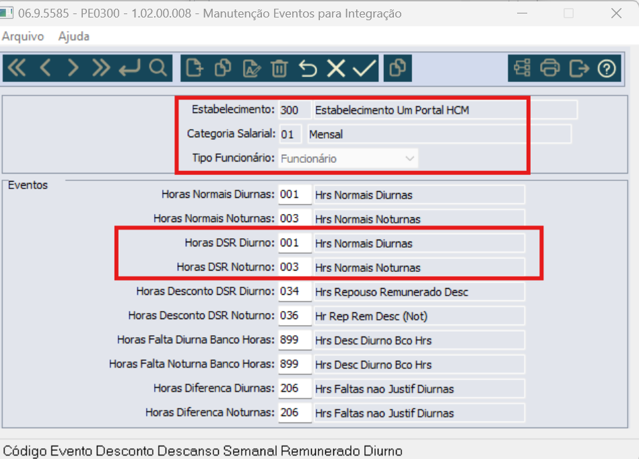This screenshot has height=459, width=639.
Task: Select the Horas Normais Noturnas code field
Action: 295,218
